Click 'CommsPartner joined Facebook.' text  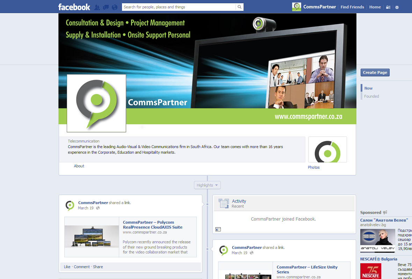283,219
